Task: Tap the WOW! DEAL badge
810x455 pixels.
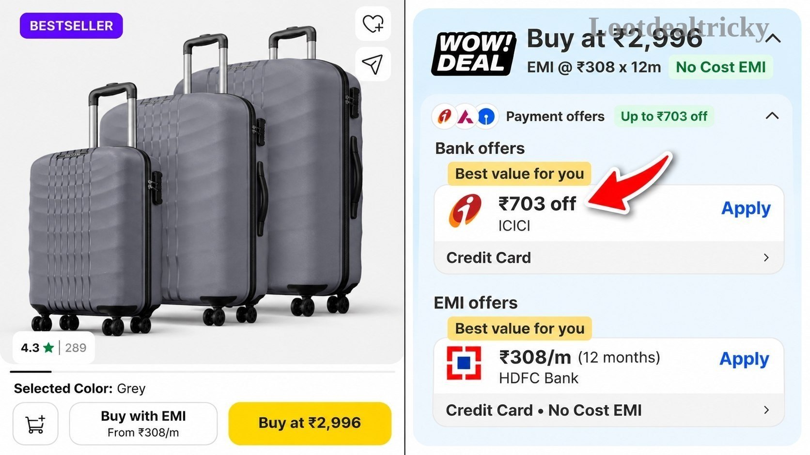Action: (x=473, y=54)
